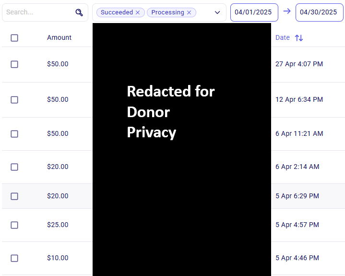Image resolution: width=345 pixels, height=276 pixels.
Task: Select checkbox for 5 Apr 6:29 PM row
Action: 14,196
